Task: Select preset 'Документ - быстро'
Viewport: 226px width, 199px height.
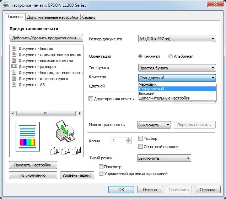Action: 36,49
